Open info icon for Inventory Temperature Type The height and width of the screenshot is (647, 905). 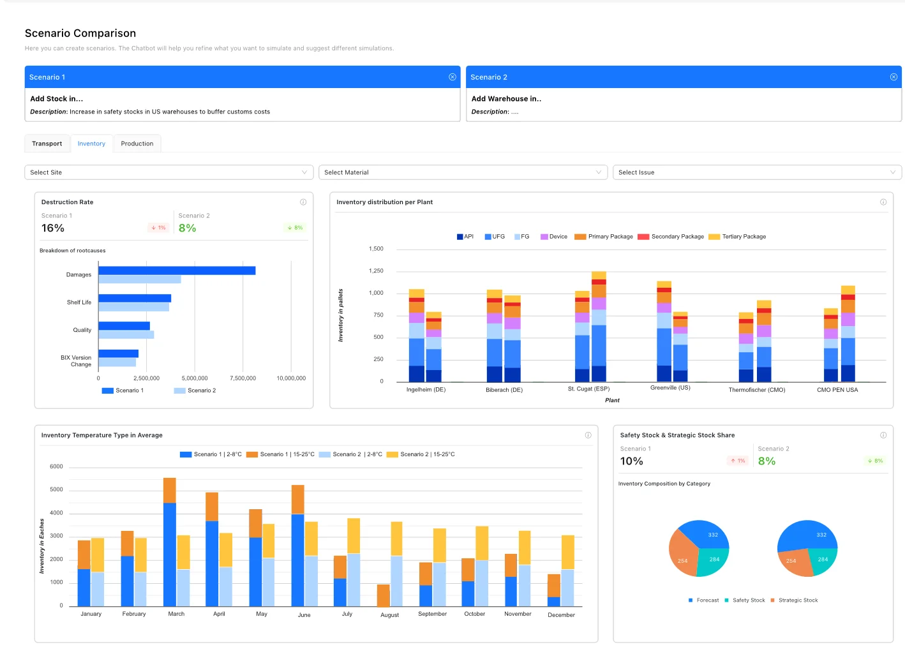click(x=588, y=435)
